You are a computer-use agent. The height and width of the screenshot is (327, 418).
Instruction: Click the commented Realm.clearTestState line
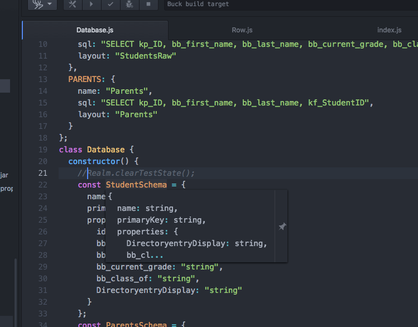(140, 173)
